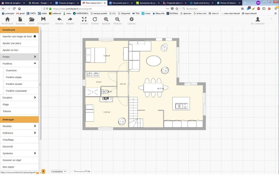Viewport: 279px width, 194px height.
Task: Open the Options gear
Action: (x=132, y=19)
